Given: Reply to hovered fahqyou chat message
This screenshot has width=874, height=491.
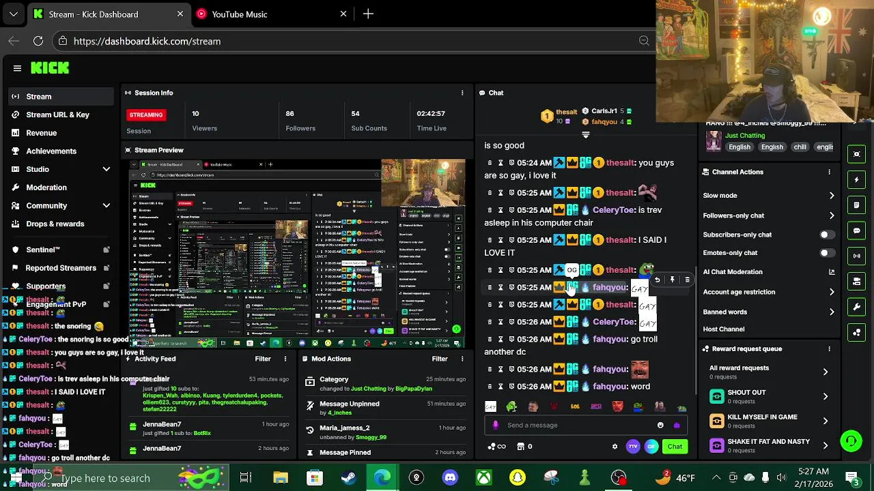Looking at the screenshot, I should [x=657, y=280].
